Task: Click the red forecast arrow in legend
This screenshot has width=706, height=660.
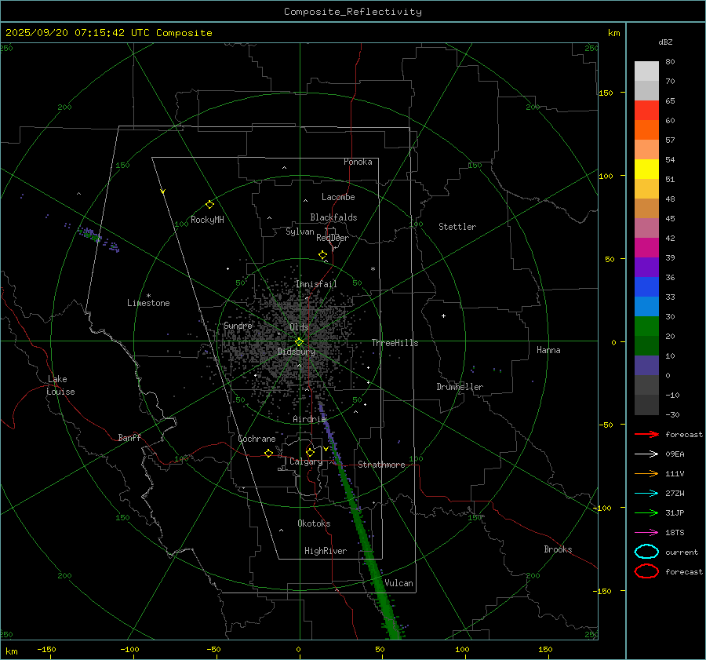Action: tap(646, 434)
